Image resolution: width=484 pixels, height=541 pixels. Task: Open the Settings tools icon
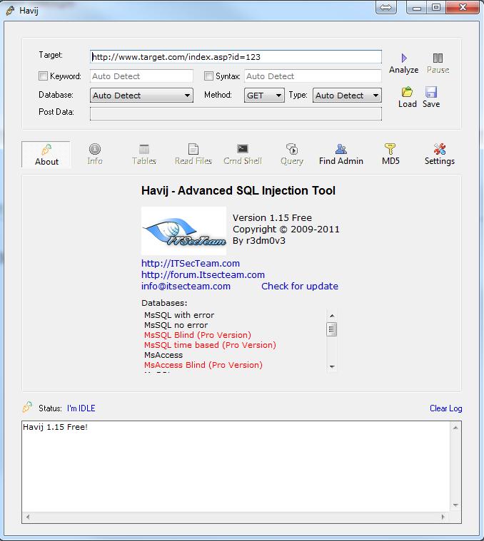440,149
